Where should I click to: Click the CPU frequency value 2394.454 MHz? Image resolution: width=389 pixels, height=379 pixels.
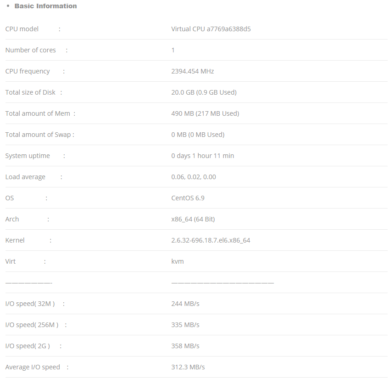click(193, 71)
